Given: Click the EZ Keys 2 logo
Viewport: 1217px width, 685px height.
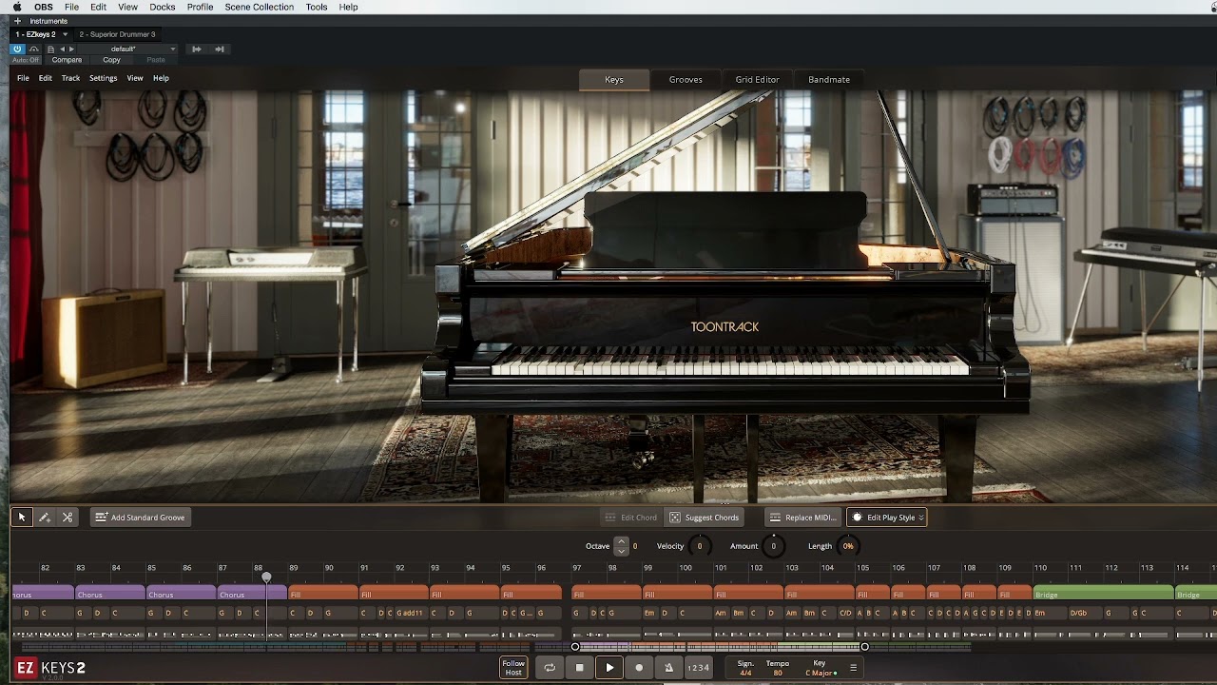Looking at the screenshot, I should [49, 668].
